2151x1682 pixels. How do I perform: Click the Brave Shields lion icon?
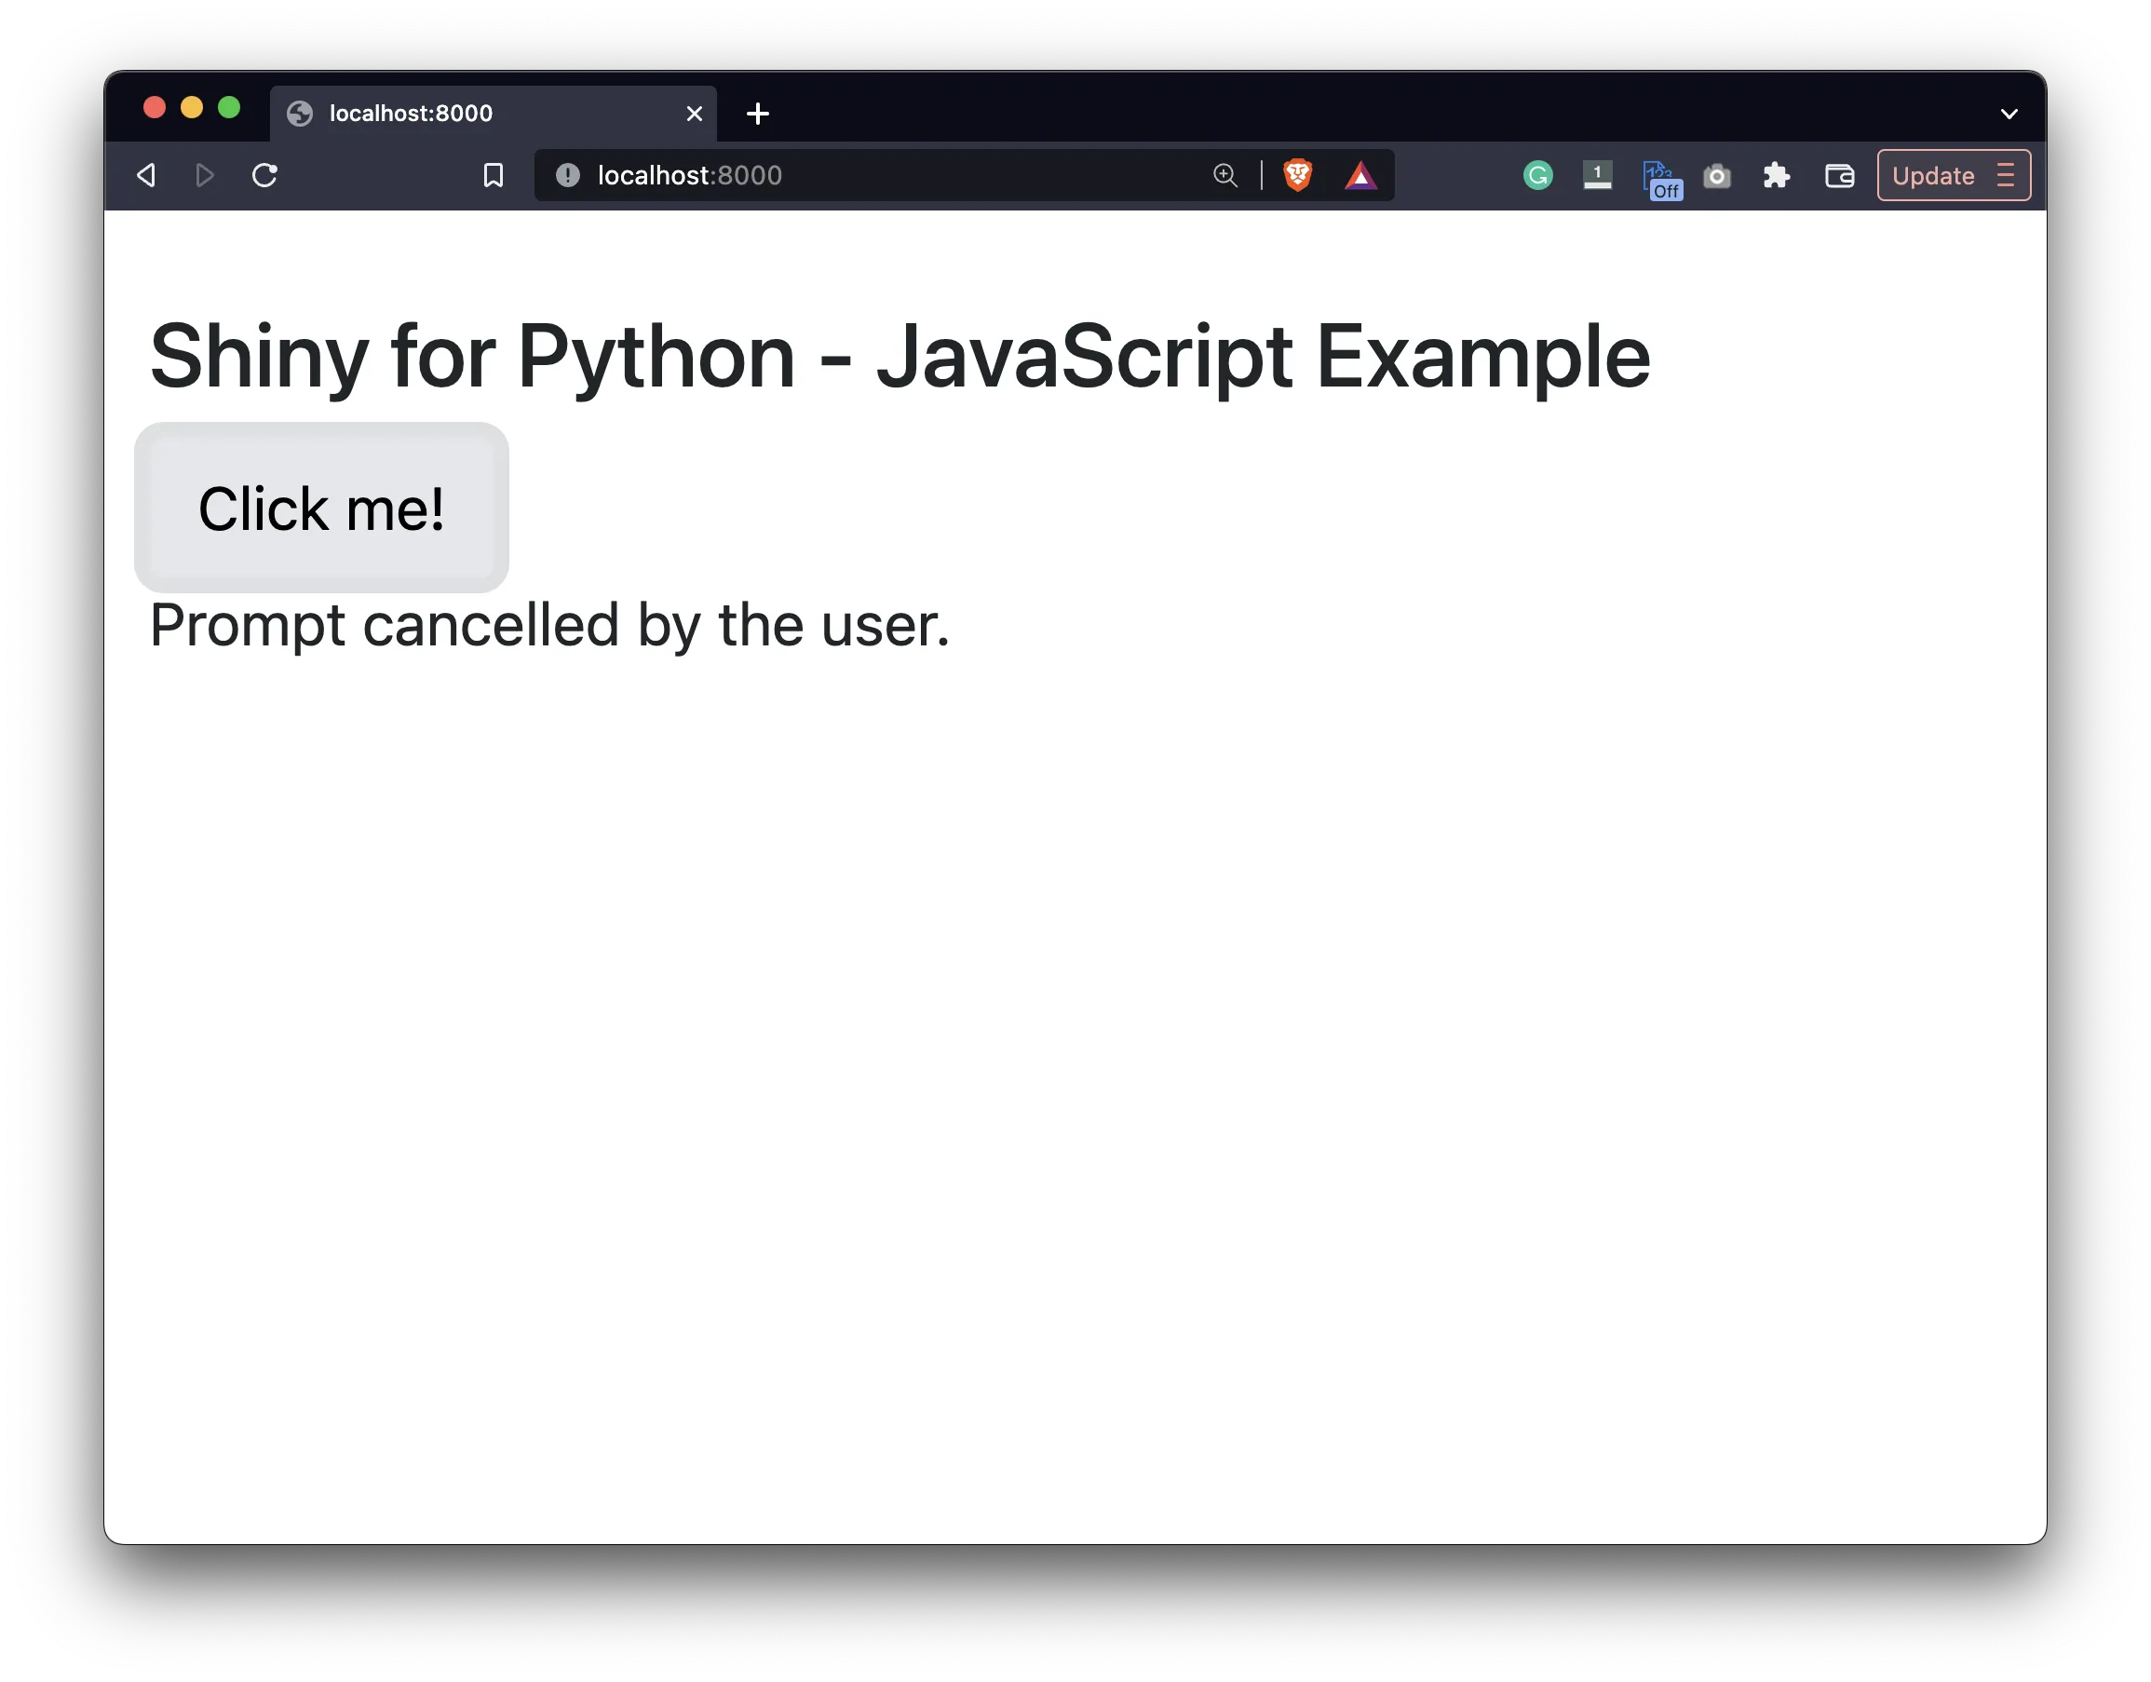[1297, 175]
